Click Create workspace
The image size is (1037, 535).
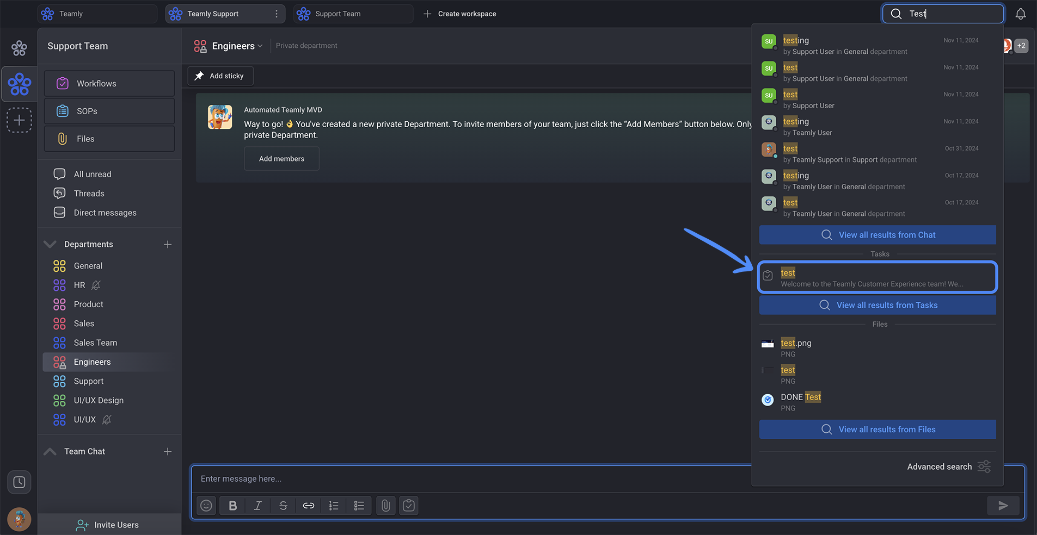(x=460, y=14)
